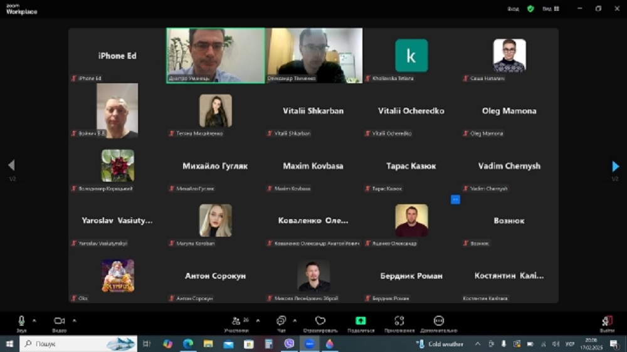The width and height of the screenshot is (627, 352).
Task: Open Microsoft Store from the taskbar
Action: click(249, 344)
